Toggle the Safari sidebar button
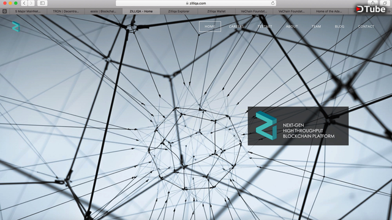This screenshot has height=220, width=392. [x=42, y=3]
